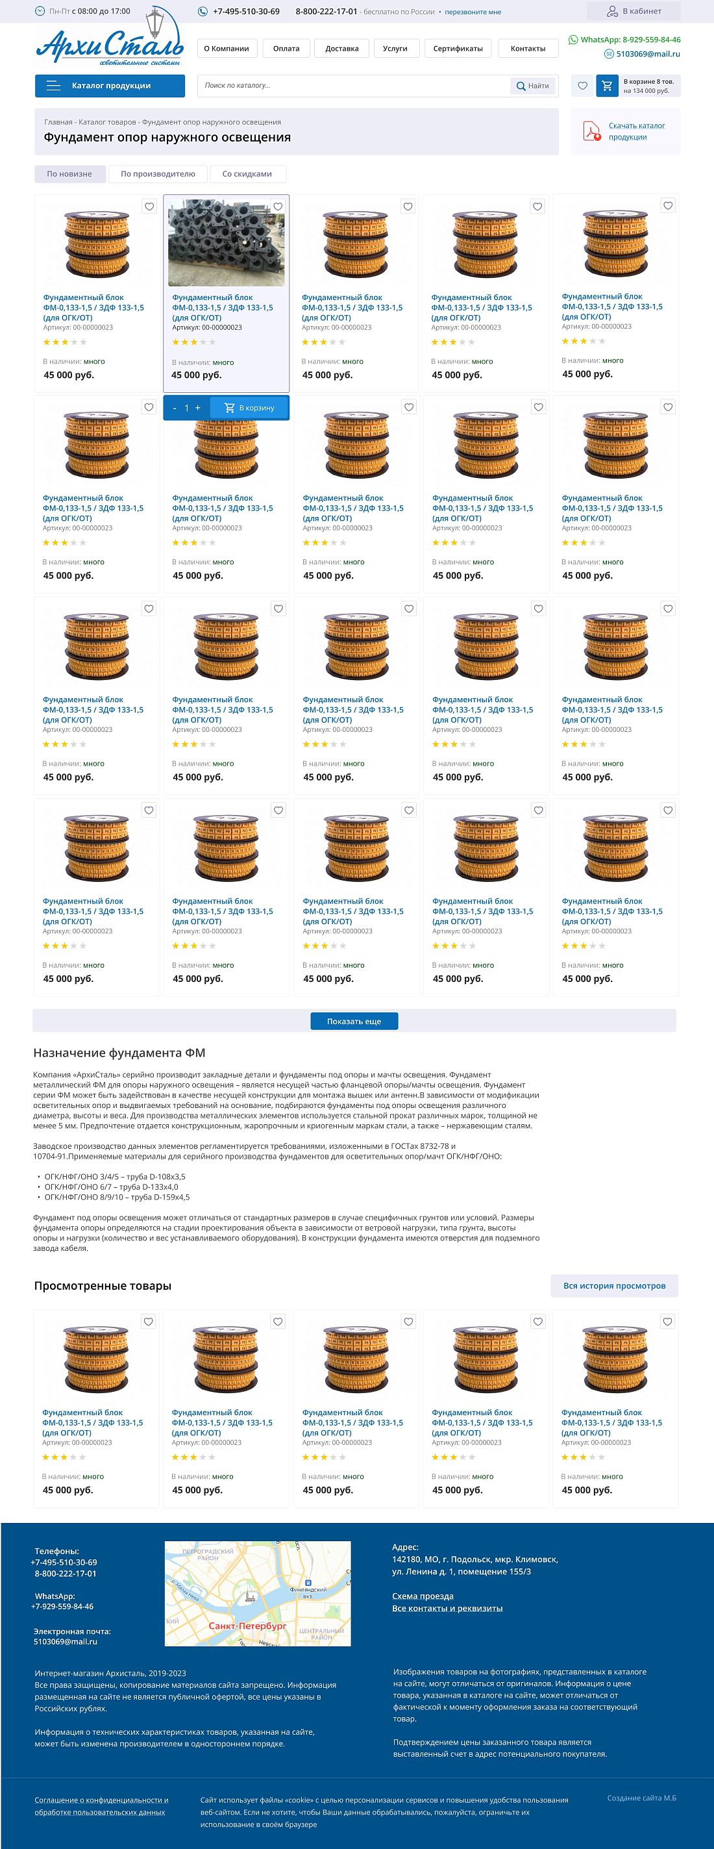Toggle favorite heart on first product card
The image size is (714, 1849).
(149, 207)
